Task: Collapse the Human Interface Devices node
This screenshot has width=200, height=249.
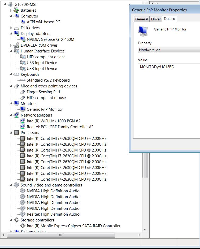Action: point(11,51)
